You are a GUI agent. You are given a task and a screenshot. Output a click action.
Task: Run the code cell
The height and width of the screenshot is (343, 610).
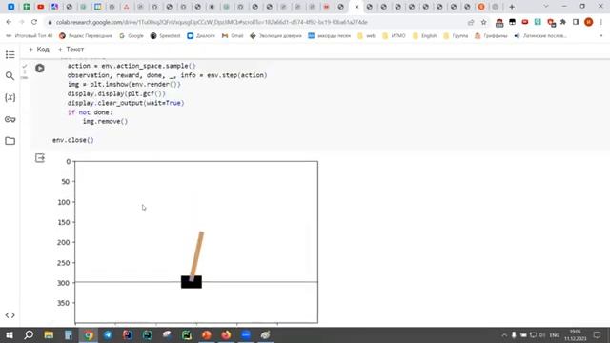click(x=40, y=68)
